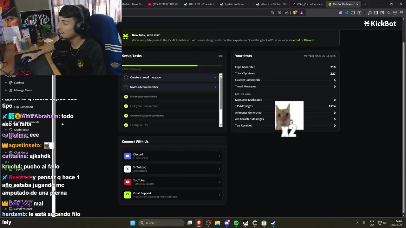The width and height of the screenshot is (406, 228).
Task: Click the Setup Tasks green progress bar
Action: [172, 66]
